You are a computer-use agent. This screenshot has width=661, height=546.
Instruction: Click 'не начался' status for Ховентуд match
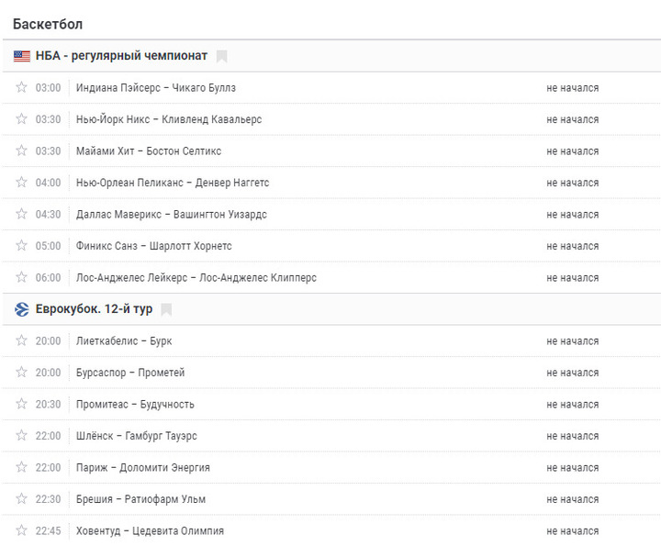tap(573, 530)
